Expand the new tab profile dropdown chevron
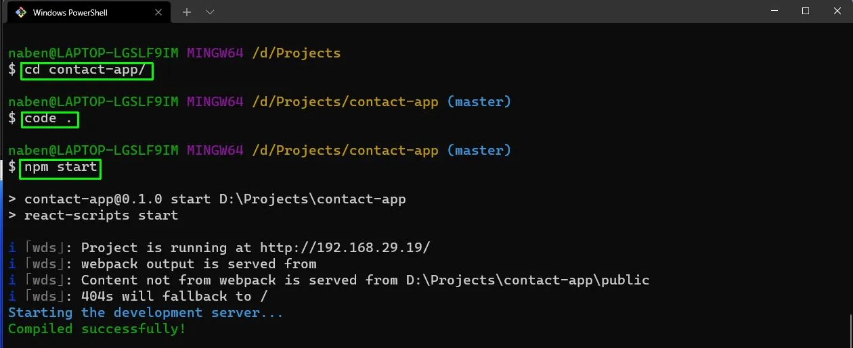The height and width of the screenshot is (348, 853). [x=210, y=12]
